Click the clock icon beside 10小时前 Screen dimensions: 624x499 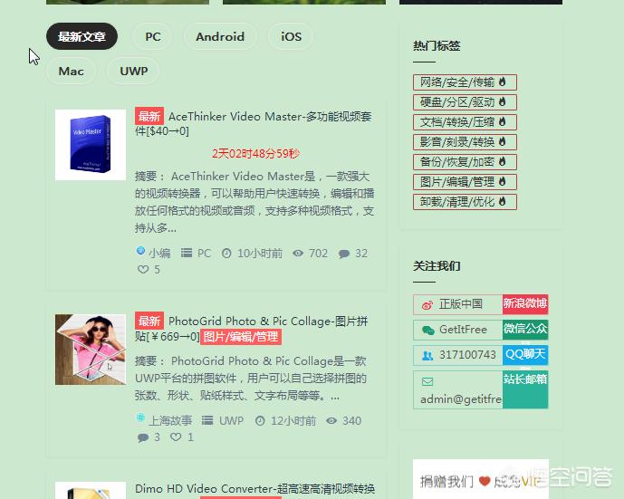click(x=226, y=253)
